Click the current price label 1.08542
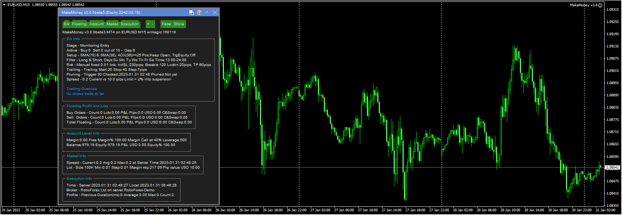This screenshot has width=622, height=215. pyautogui.click(x=613, y=168)
